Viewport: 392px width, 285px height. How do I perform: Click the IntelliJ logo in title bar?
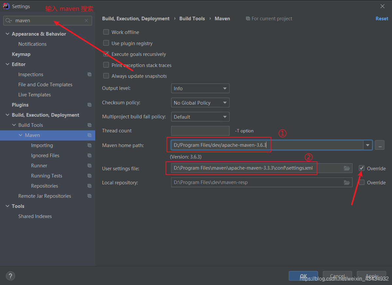click(6, 6)
